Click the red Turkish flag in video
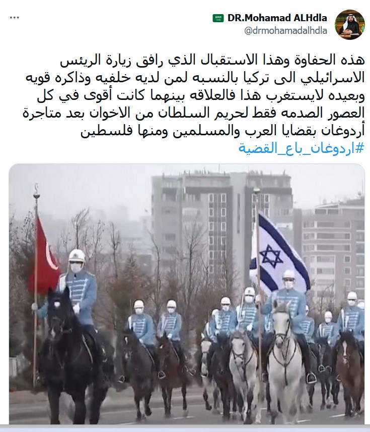Image resolution: width=370 pixels, height=432 pixels. pyautogui.click(x=45, y=256)
